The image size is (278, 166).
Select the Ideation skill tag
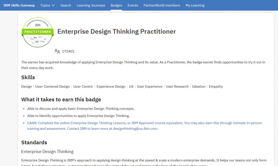199,86
